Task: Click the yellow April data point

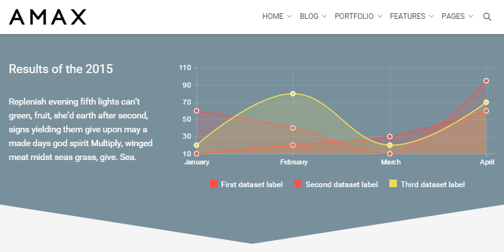Action: click(486, 102)
